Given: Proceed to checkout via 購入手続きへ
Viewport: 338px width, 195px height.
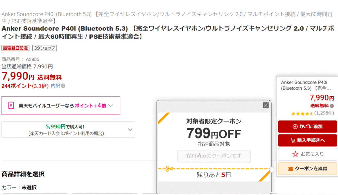Looking at the screenshot, I should pyautogui.click(x=307, y=140).
